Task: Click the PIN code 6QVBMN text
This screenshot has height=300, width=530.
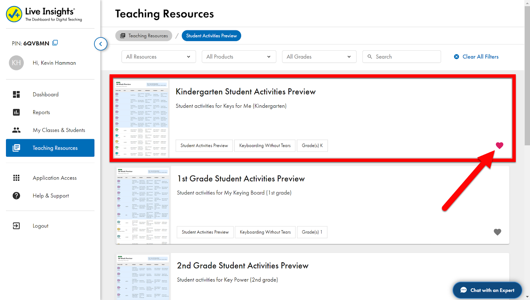Action: click(36, 43)
